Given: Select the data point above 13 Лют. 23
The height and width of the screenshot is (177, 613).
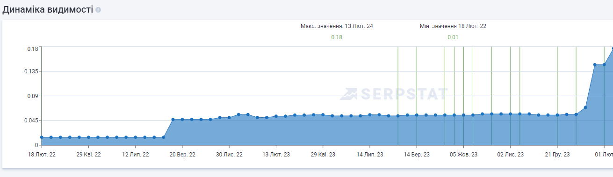Looking at the screenshot, I should (276, 116).
